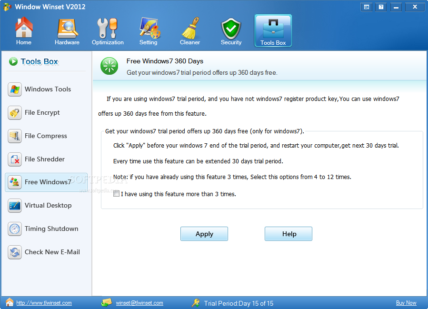The image size is (428, 309).
Task: Click the 'Free Windows7 360 Days' heading
Action: (165, 61)
